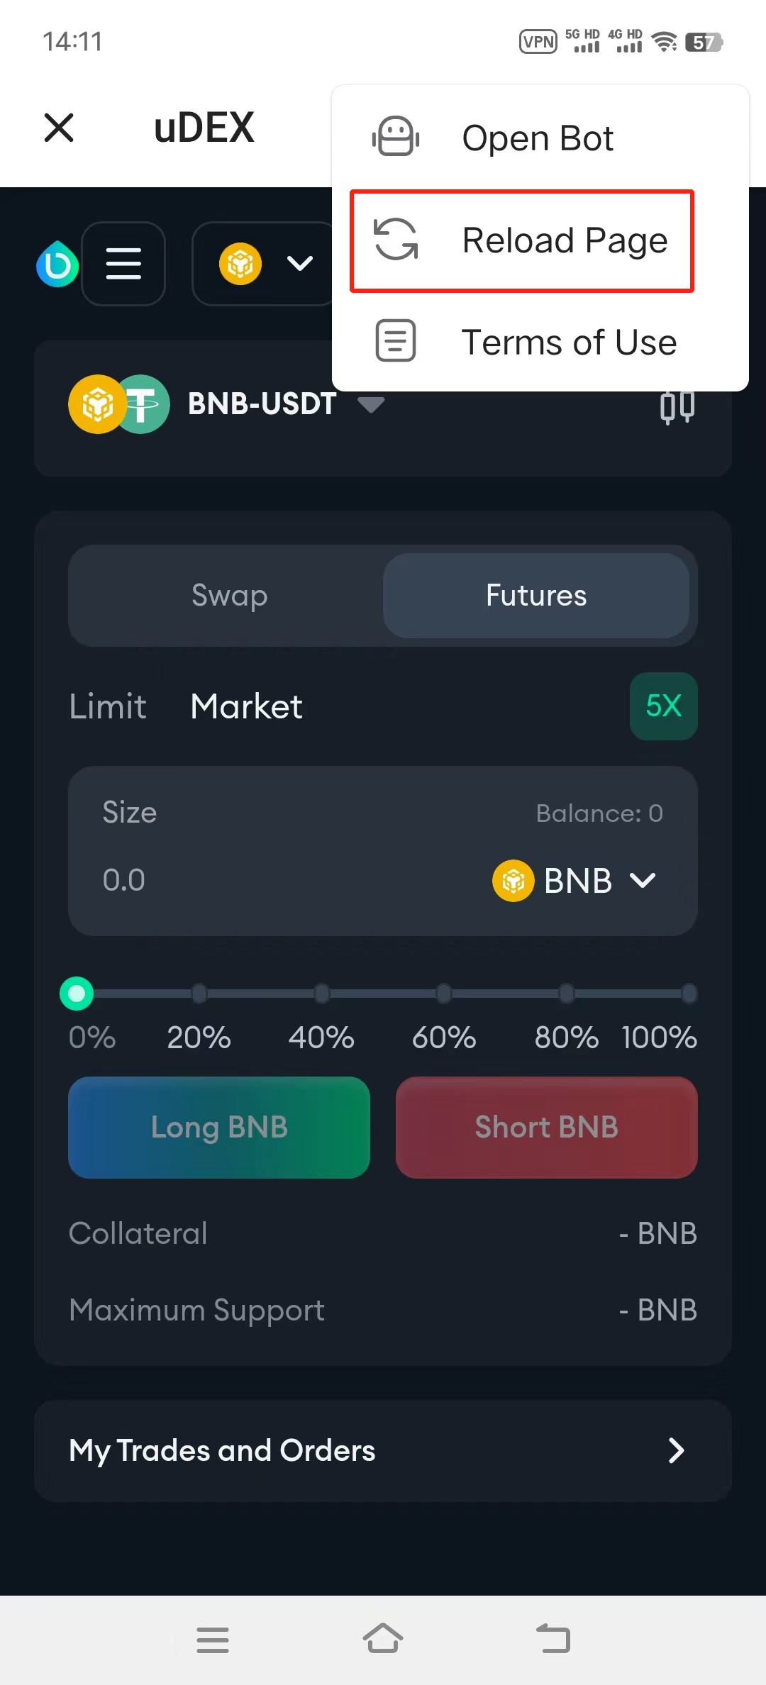Image resolution: width=766 pixels, height=1685 pixels.
Task: Open the candlestick chart icon
Action: (677, 406)
